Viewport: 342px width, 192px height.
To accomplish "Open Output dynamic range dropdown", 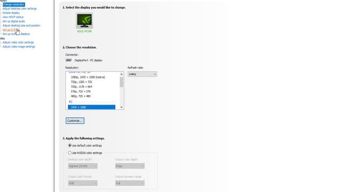I will (130, 183).
